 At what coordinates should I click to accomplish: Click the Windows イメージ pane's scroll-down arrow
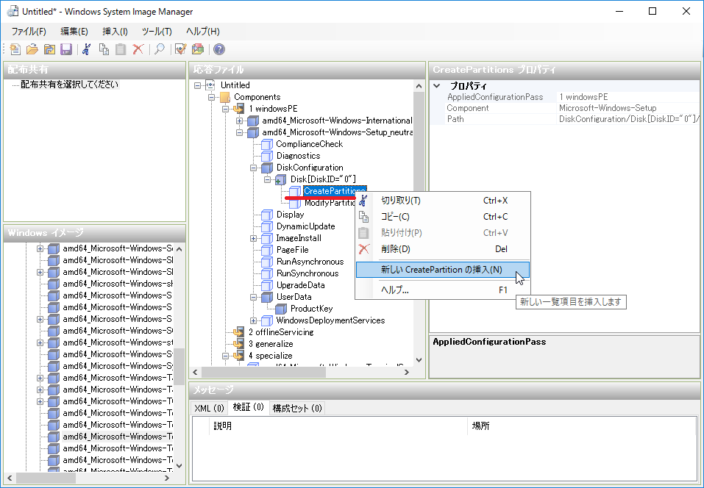coord(179,465)
